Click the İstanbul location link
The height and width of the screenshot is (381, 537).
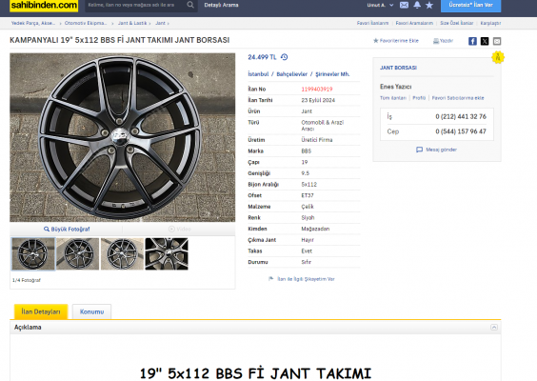(x=258, y=74)
